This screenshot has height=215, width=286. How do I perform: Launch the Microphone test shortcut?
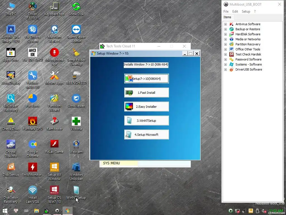pyautogui.click(x=54, y=57)
